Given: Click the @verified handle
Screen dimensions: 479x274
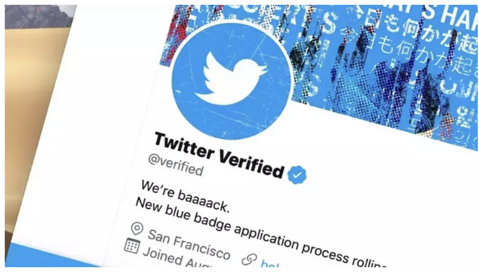Looking at the screenshot, I should tap(176, 164).
